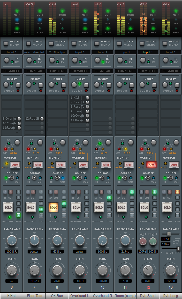
Task: Click TRIM/READ automation mode on Overhead R channel
Action: pos(103,71)
